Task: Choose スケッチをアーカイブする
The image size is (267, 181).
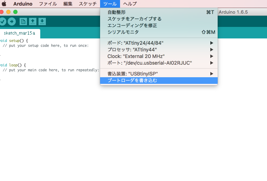Action: pyautogui.click(x=159, y=19)
